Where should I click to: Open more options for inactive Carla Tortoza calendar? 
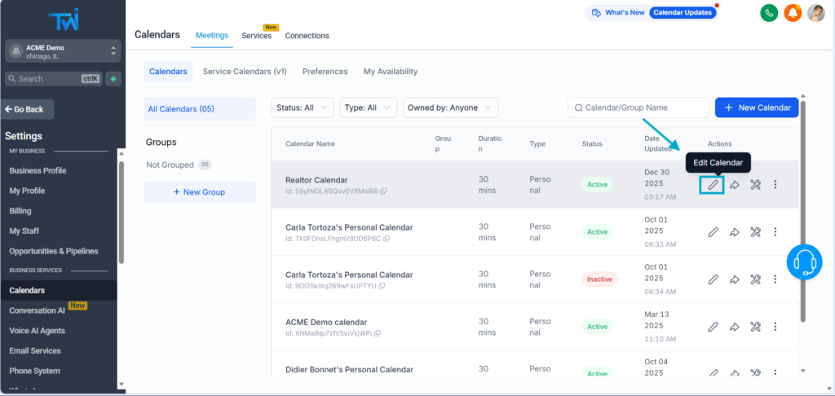tap(775, 279)
